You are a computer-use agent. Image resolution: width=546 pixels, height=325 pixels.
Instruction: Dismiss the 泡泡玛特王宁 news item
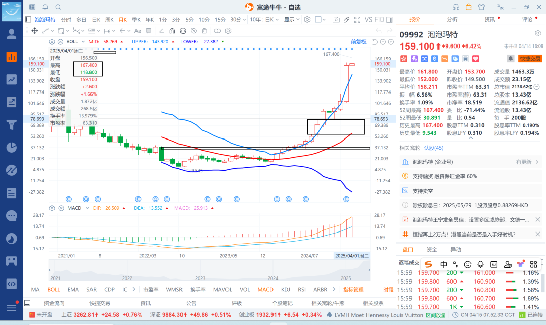[537, 219]
